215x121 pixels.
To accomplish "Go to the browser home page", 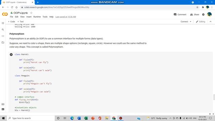I will tap(16, 7).
